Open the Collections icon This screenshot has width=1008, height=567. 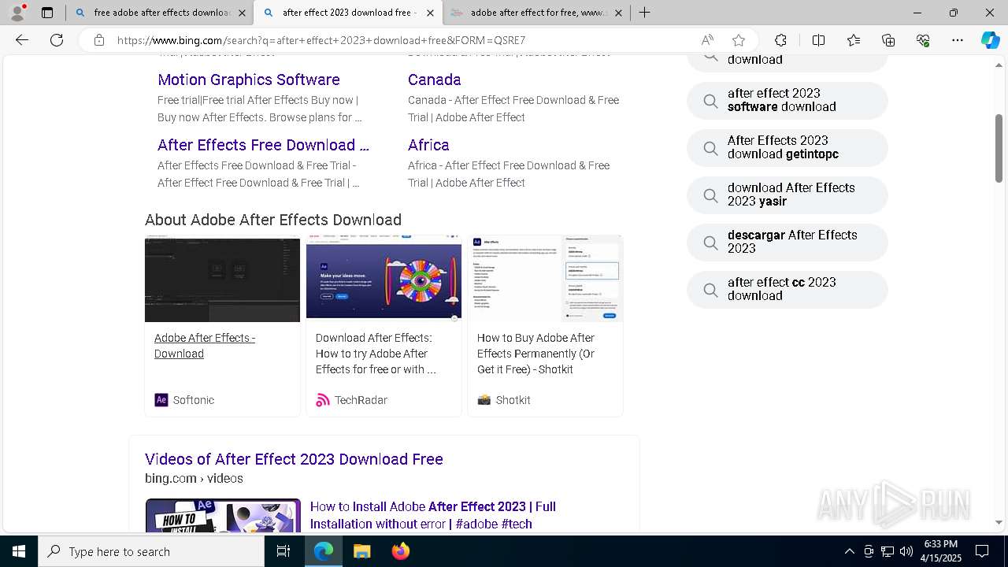[x=888, y=40]
